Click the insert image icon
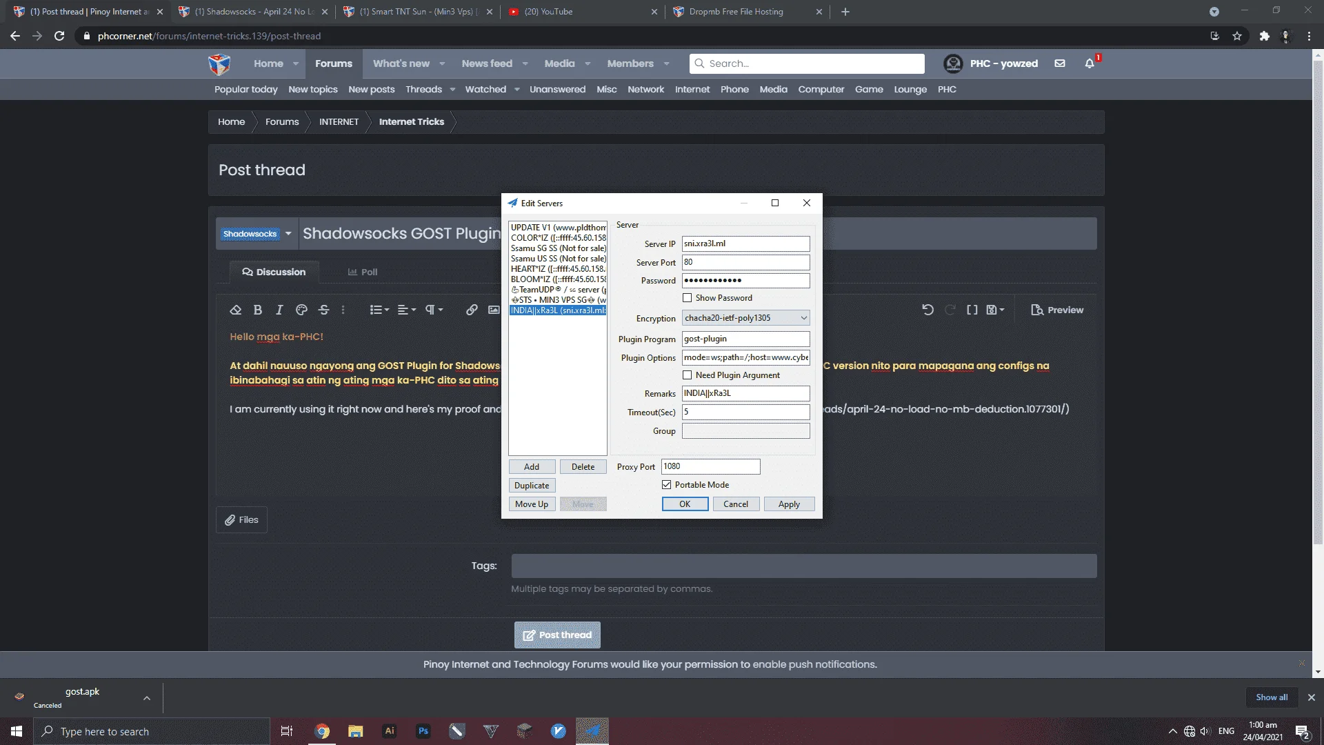 [x=494, y=310]
